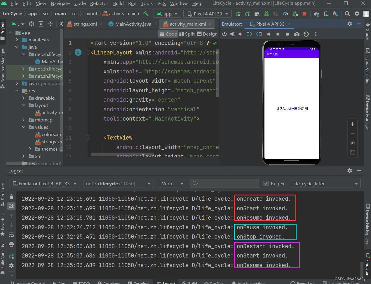Click Rerun app icon in toolbar
This screenshot has height=284, width=371.
pyautogui.click(x=238, y=14)
